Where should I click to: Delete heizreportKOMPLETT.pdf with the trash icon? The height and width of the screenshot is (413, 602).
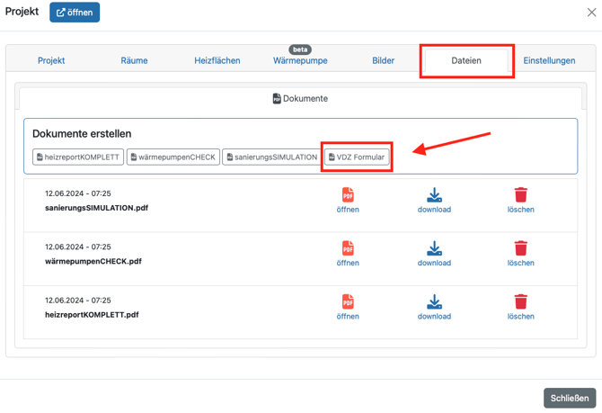coord(520,302)
